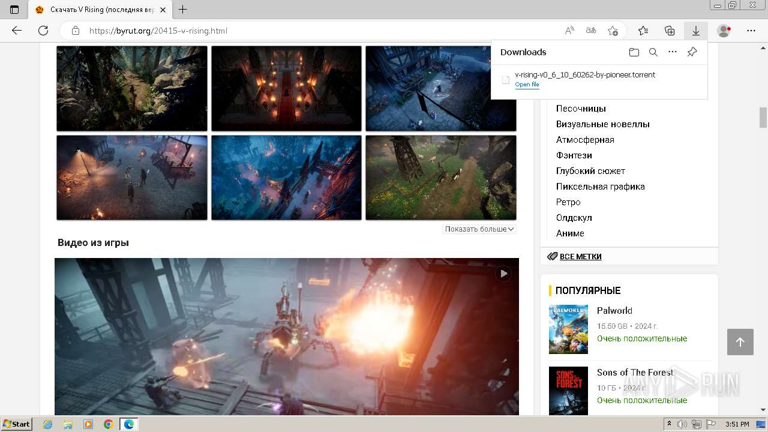
Task: Open the blue night town screenshot
Action: [286, 178]
